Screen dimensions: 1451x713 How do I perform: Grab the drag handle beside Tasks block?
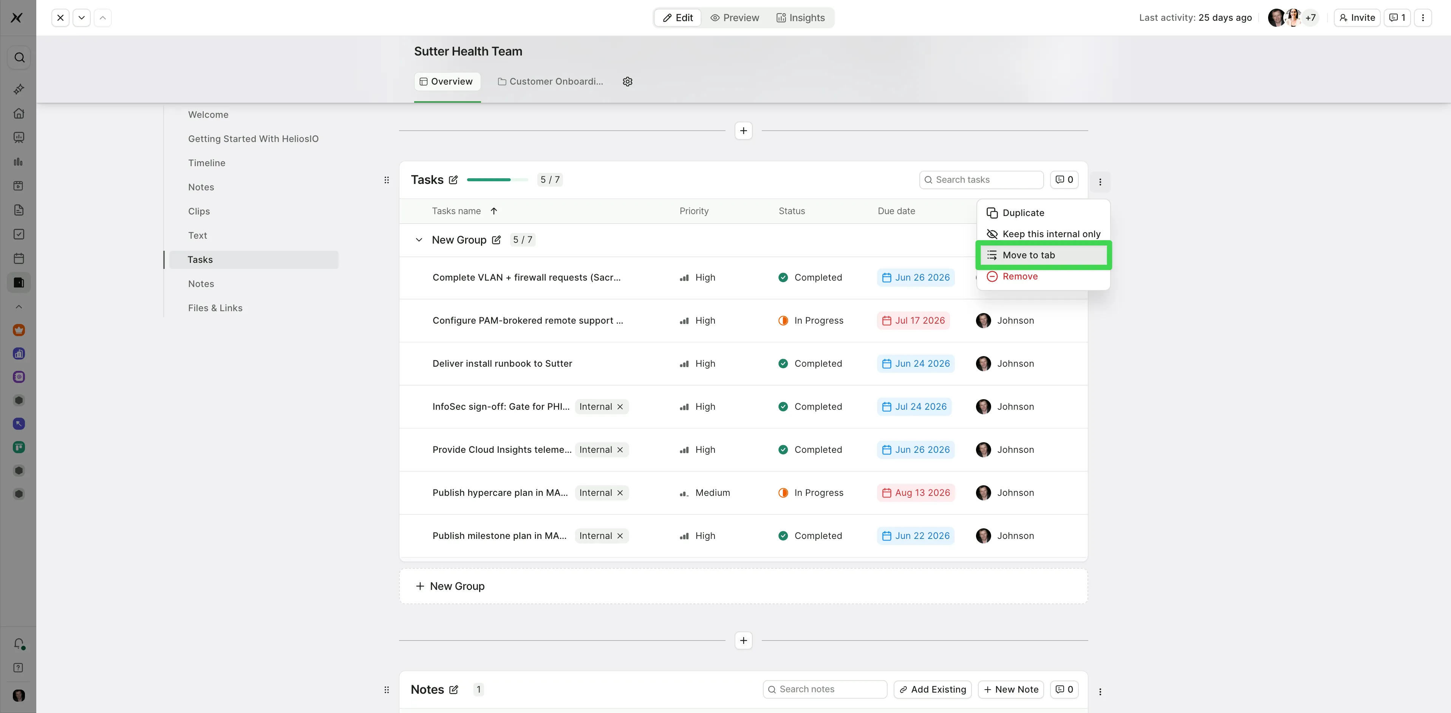(387, 180)
